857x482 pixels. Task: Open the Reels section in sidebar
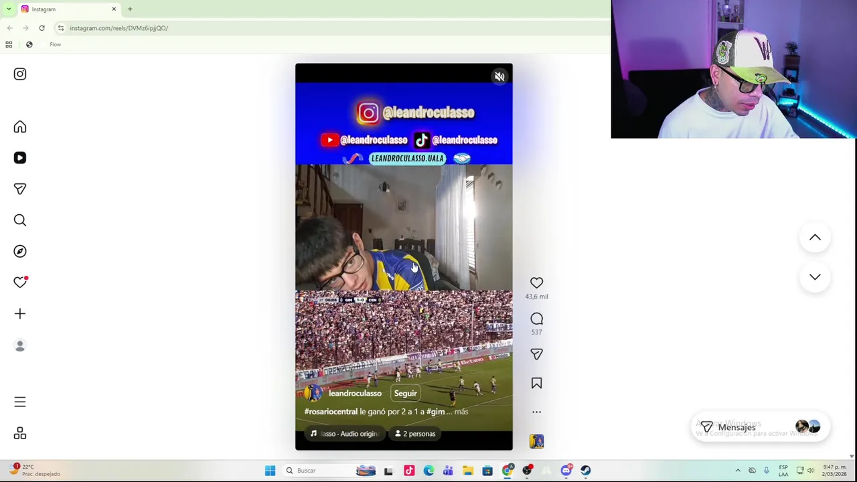pos(20,158)
